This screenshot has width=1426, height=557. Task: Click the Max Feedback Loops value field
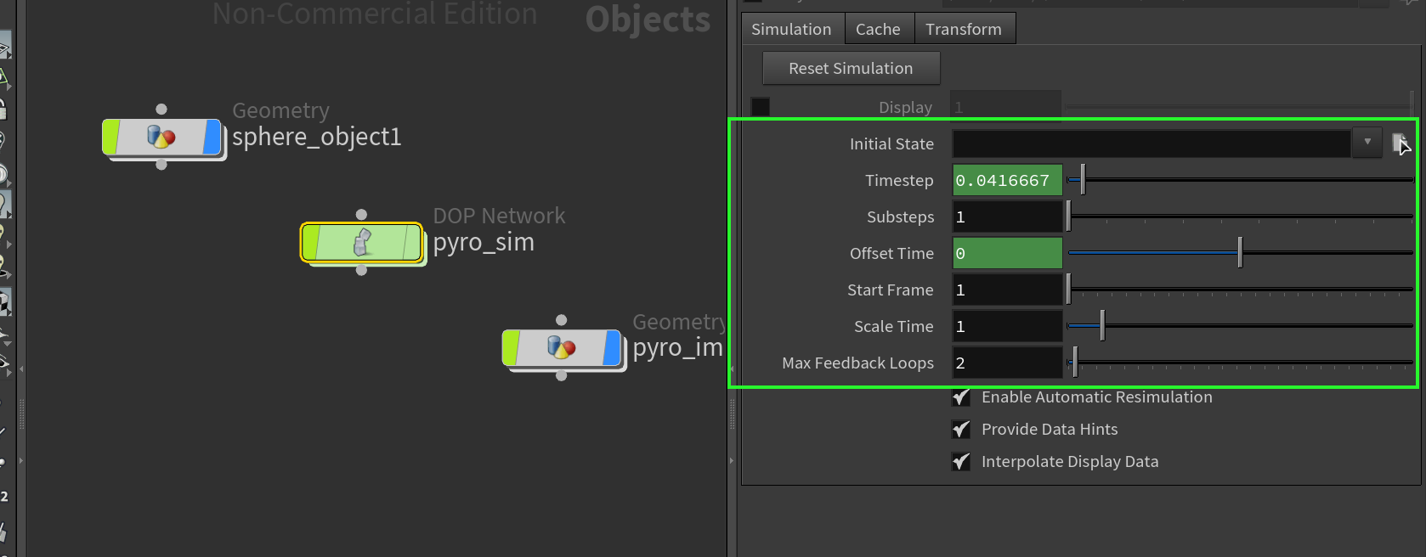(x=1007, y=363)
